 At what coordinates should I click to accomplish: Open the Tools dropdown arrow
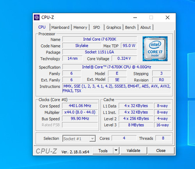(116, 151)
